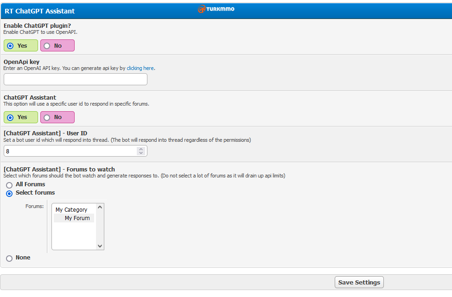Increase User ID with up stepper arrow
Screen dimensions: 452x297
point(141,149)
